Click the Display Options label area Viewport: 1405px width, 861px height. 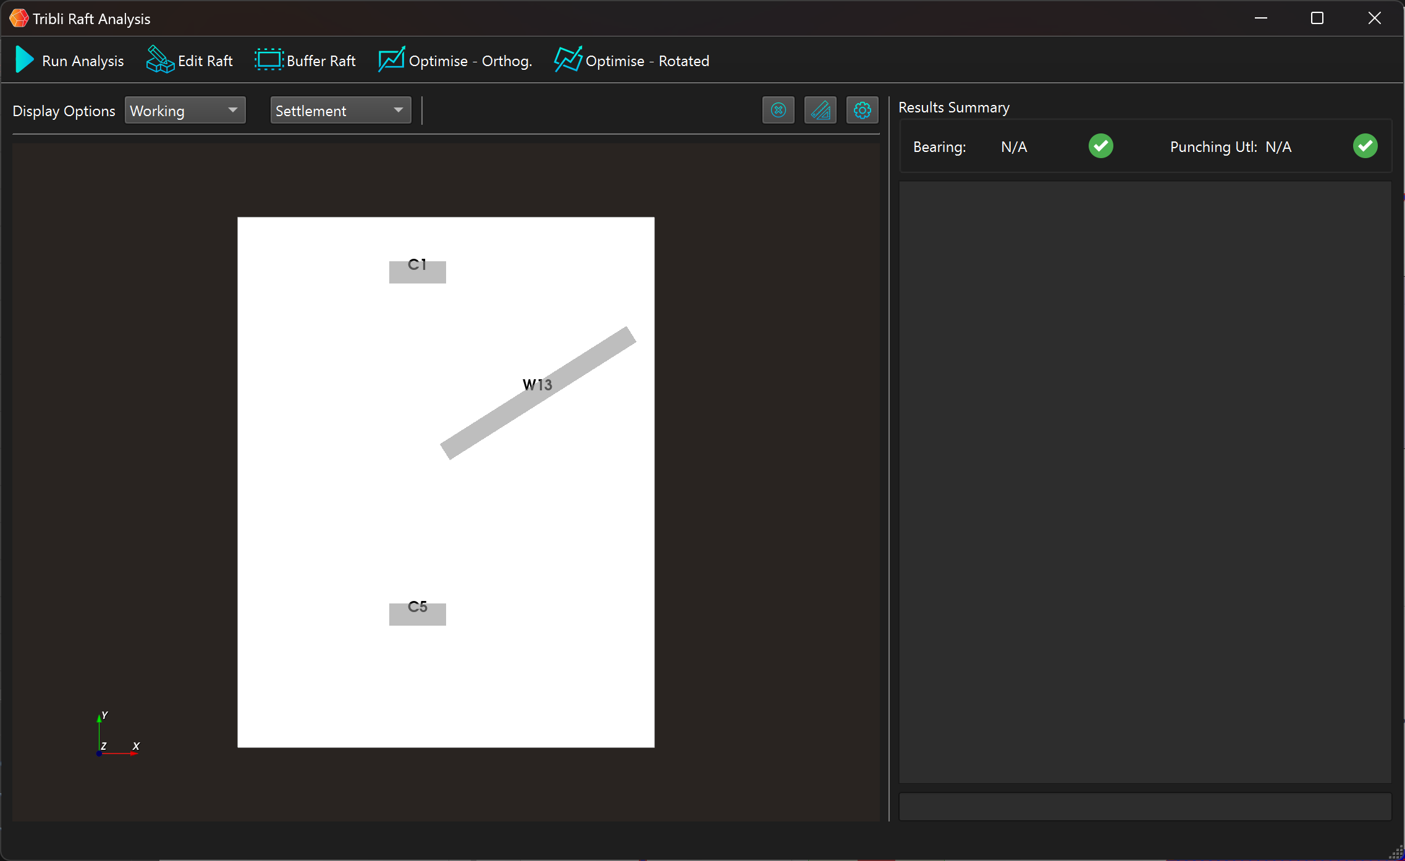[63, 111]
